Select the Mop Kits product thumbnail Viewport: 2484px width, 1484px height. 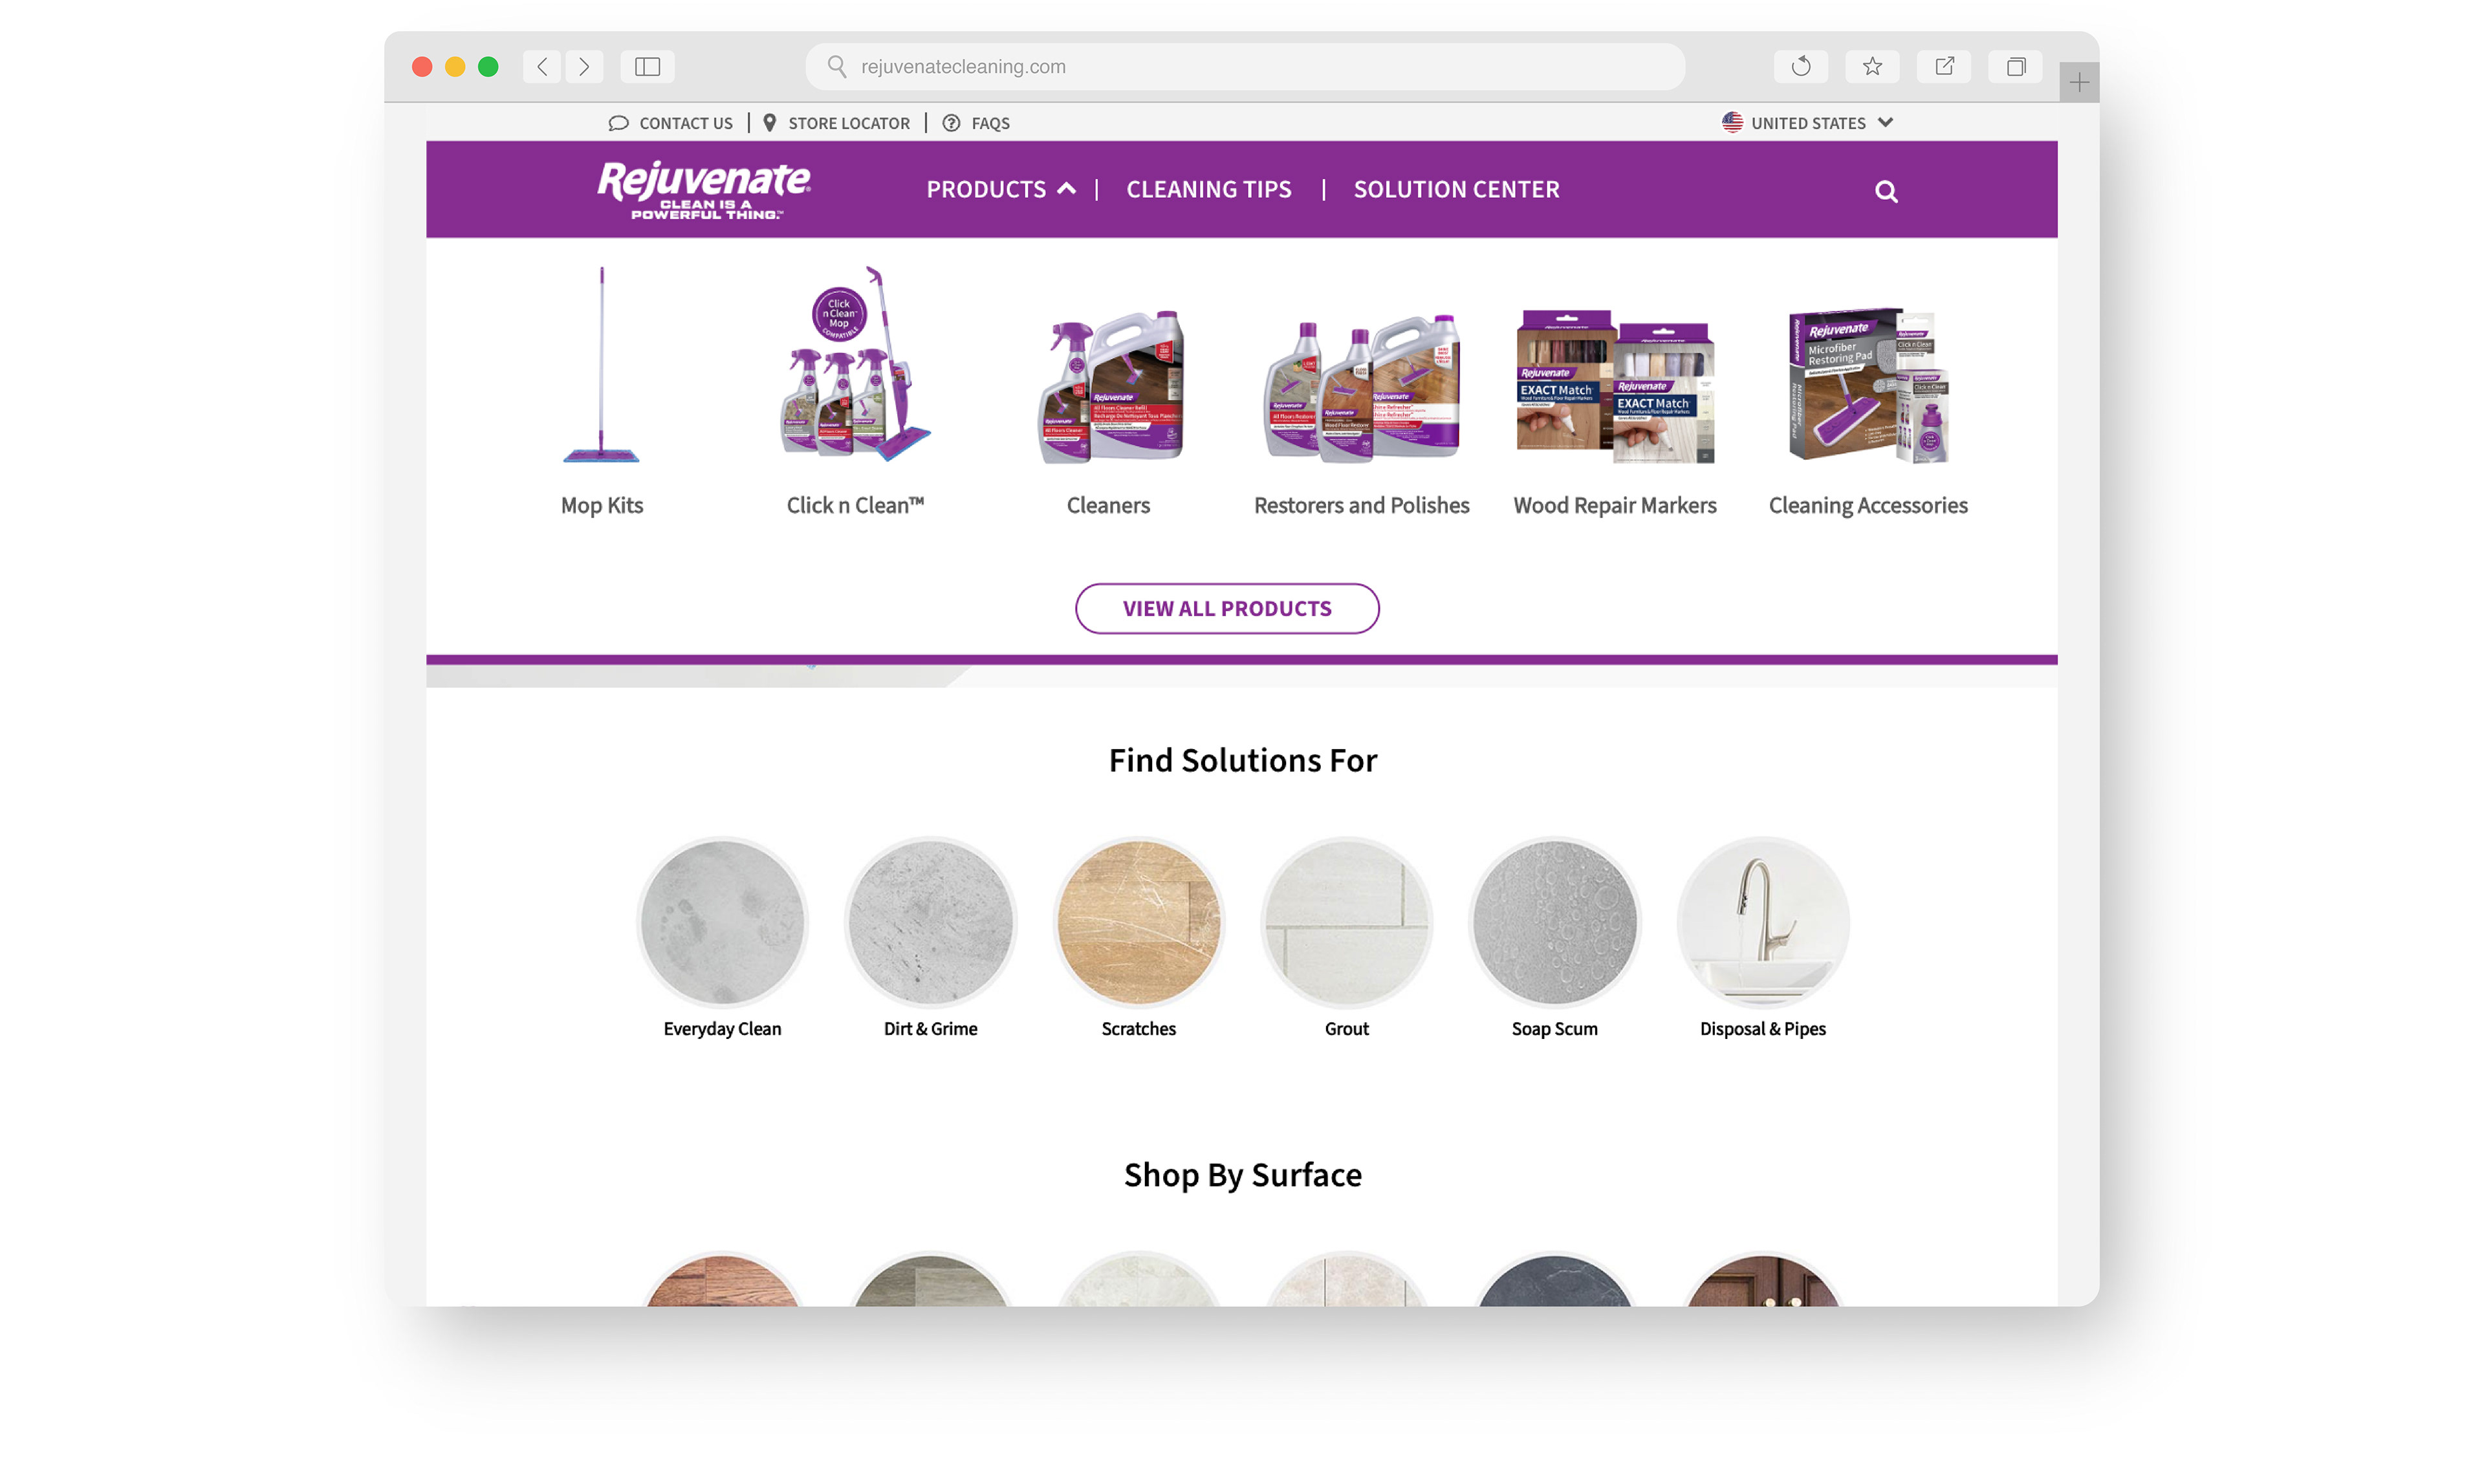(x=601, y=365)
